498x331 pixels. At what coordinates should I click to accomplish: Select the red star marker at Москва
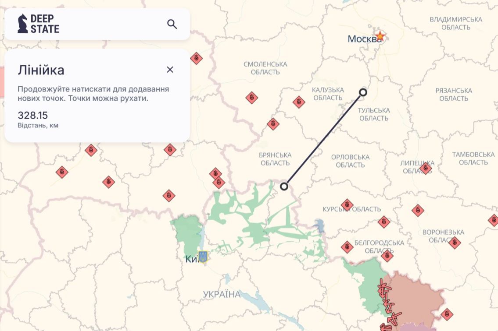point(380,36)
